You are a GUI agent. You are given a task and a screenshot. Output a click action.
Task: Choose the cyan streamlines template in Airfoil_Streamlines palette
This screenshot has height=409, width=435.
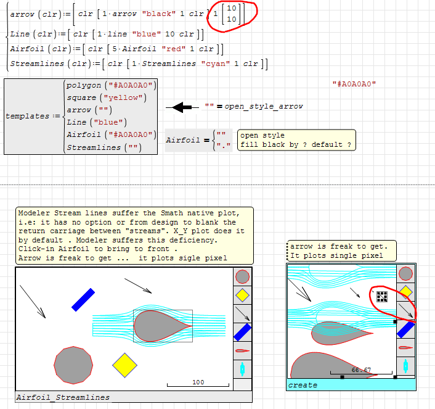[x=243, y=369]
